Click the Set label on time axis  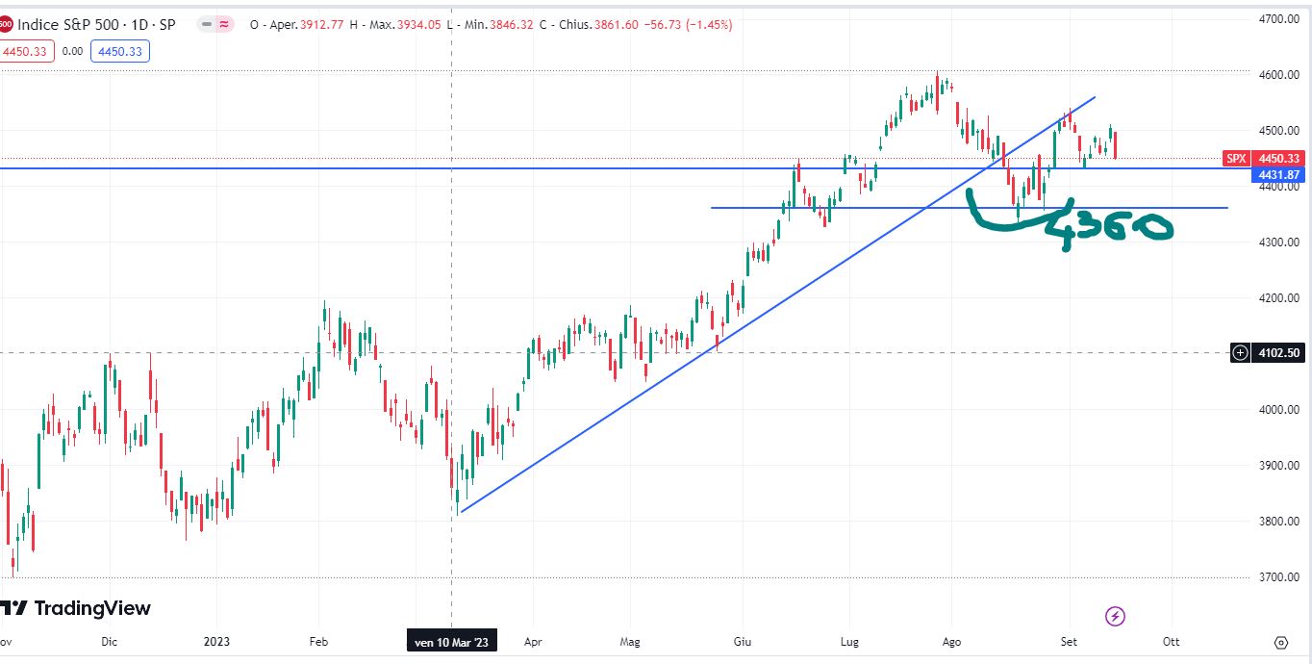click(x=1069, y=642)
